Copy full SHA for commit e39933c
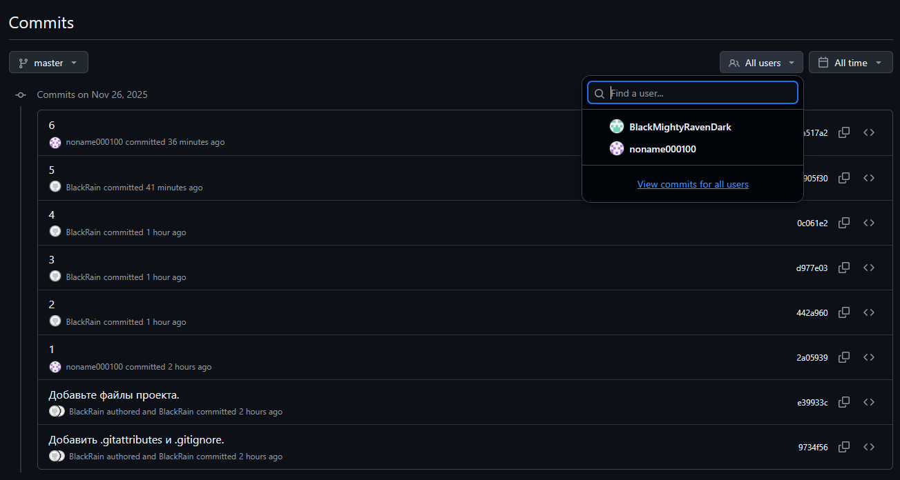 843,402
